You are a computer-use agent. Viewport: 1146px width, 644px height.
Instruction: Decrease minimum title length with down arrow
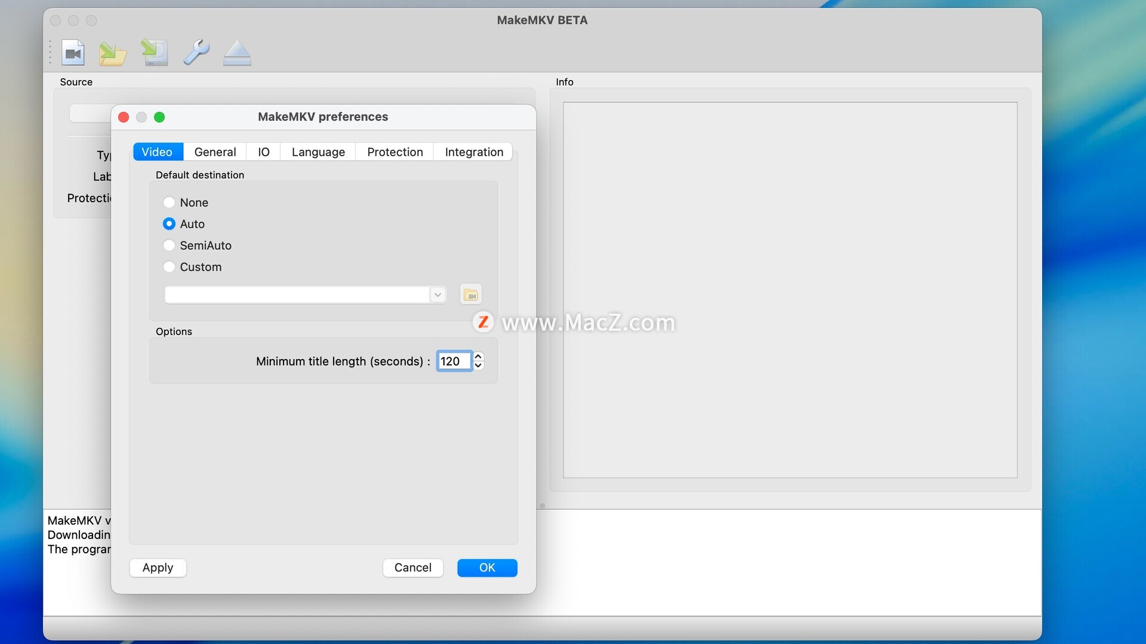(478, 366)
